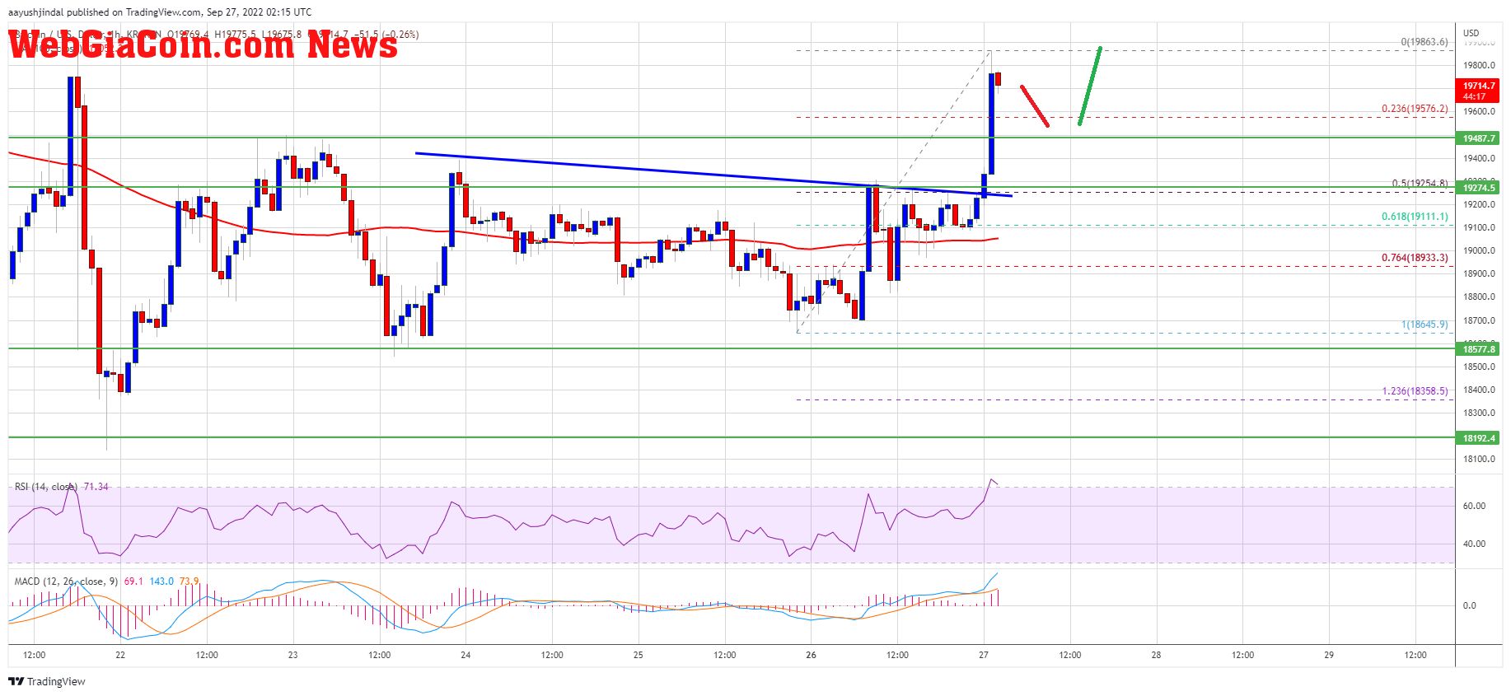
Task: Click date 22 on the time axis
Action: (x=120, y=656)
